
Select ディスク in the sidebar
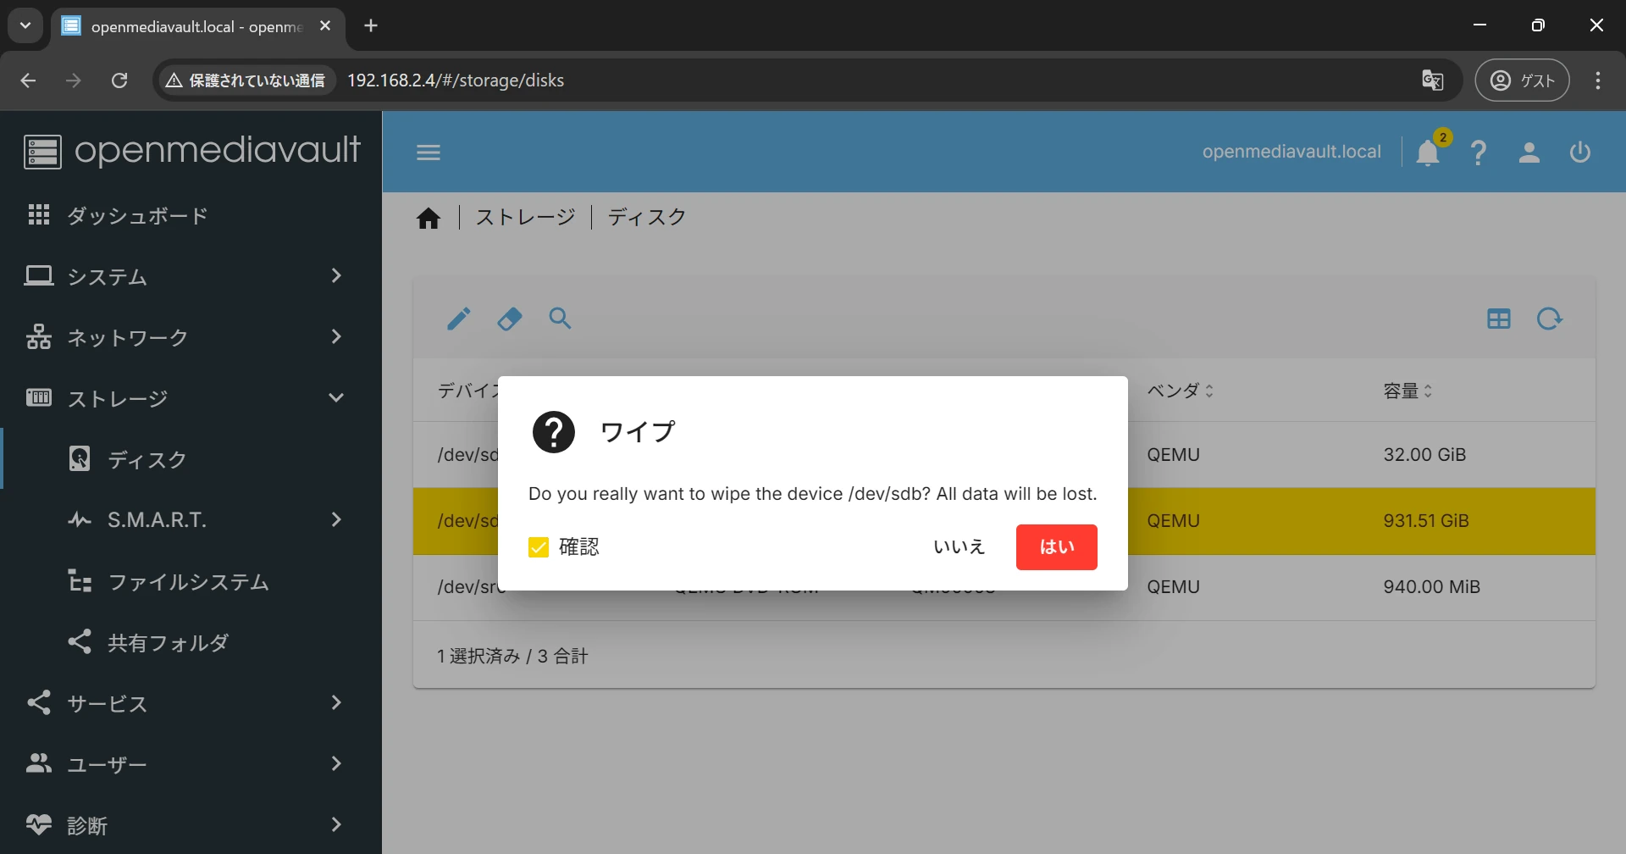[191, 459]
